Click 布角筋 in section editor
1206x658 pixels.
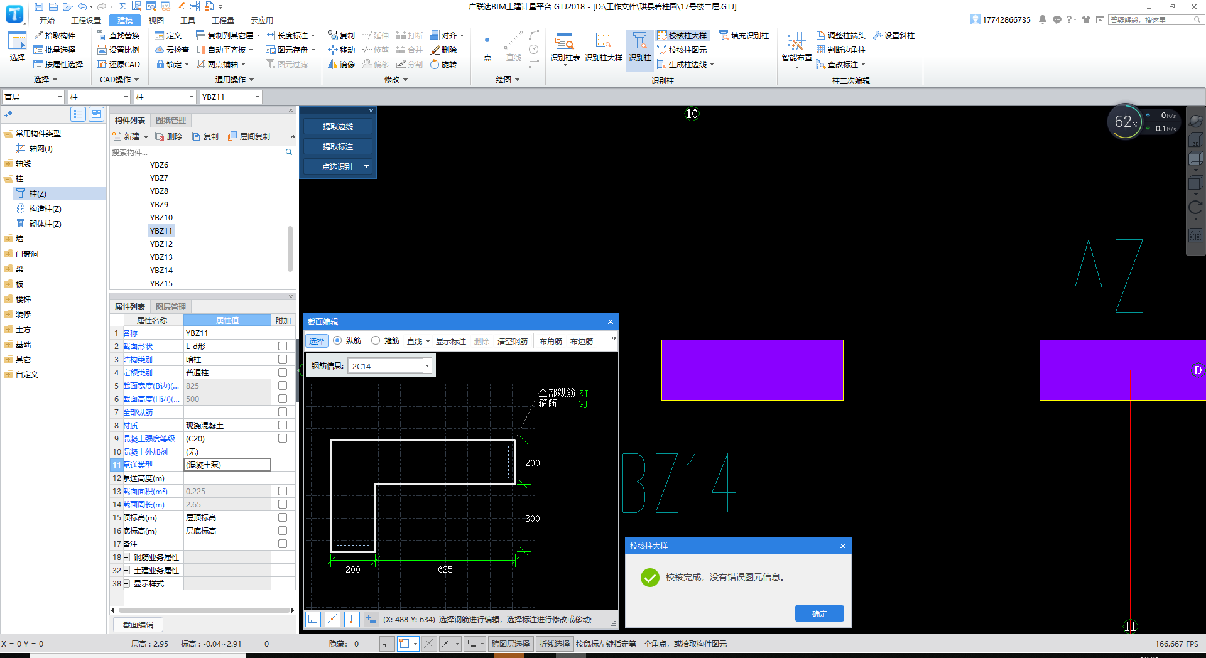coord(551,342)
